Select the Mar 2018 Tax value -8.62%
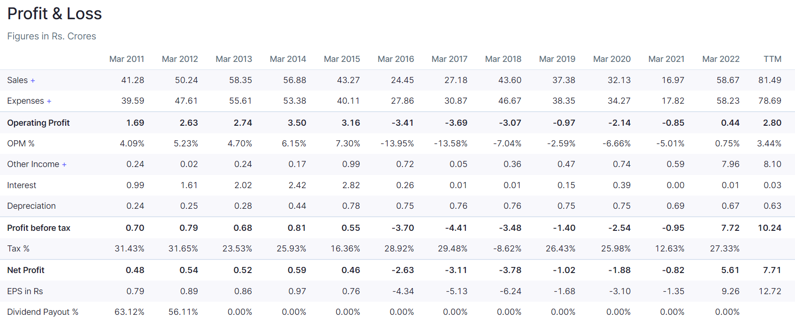This screenshot has height=327, width=795. [x=507, y=249]
